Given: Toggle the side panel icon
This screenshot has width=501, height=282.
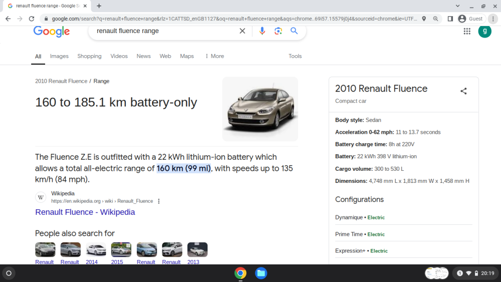Looking at the screenshot, I should pos(450,19).
